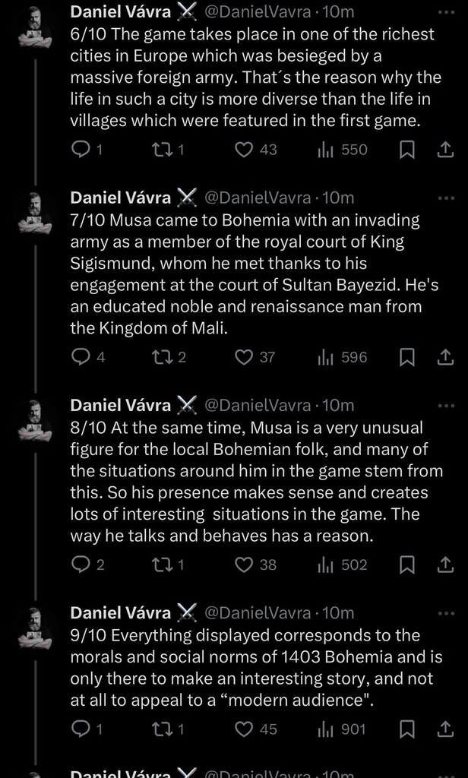Retweet the 6/10 tweet about richest cities
Screen dimensions: 468x778
pyautogui.click(x=161, y=150)
